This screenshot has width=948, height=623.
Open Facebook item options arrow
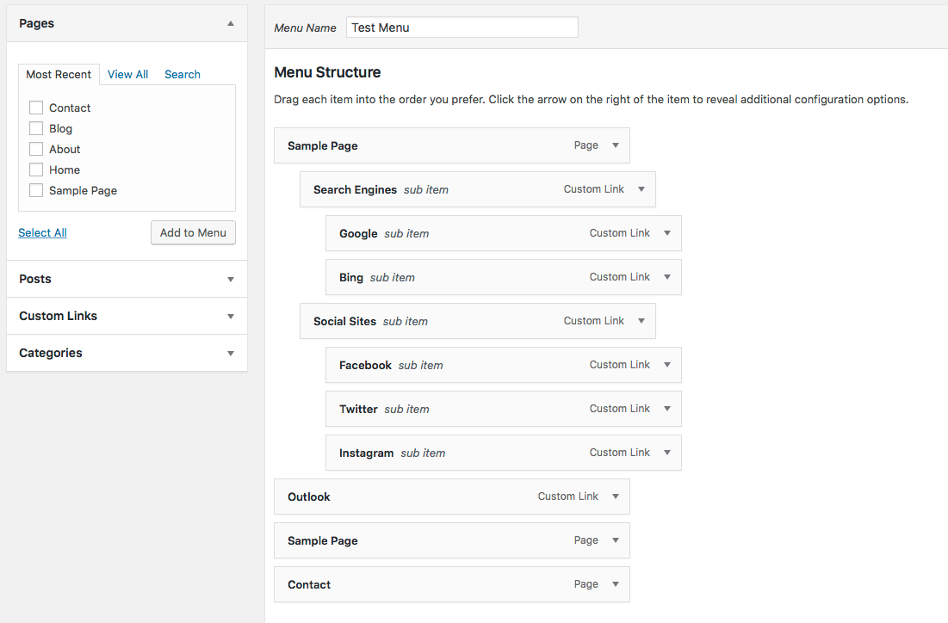click(667, 365)
